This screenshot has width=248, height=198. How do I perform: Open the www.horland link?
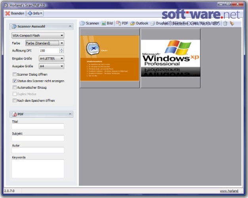click(x=229, y=191)
